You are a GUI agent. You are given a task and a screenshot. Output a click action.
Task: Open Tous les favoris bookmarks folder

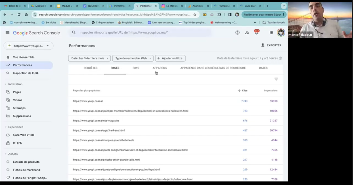coord(274,23)
